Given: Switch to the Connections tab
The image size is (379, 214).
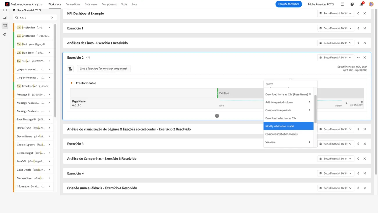Looking at the screenshot, I should [x=73, y=4].
